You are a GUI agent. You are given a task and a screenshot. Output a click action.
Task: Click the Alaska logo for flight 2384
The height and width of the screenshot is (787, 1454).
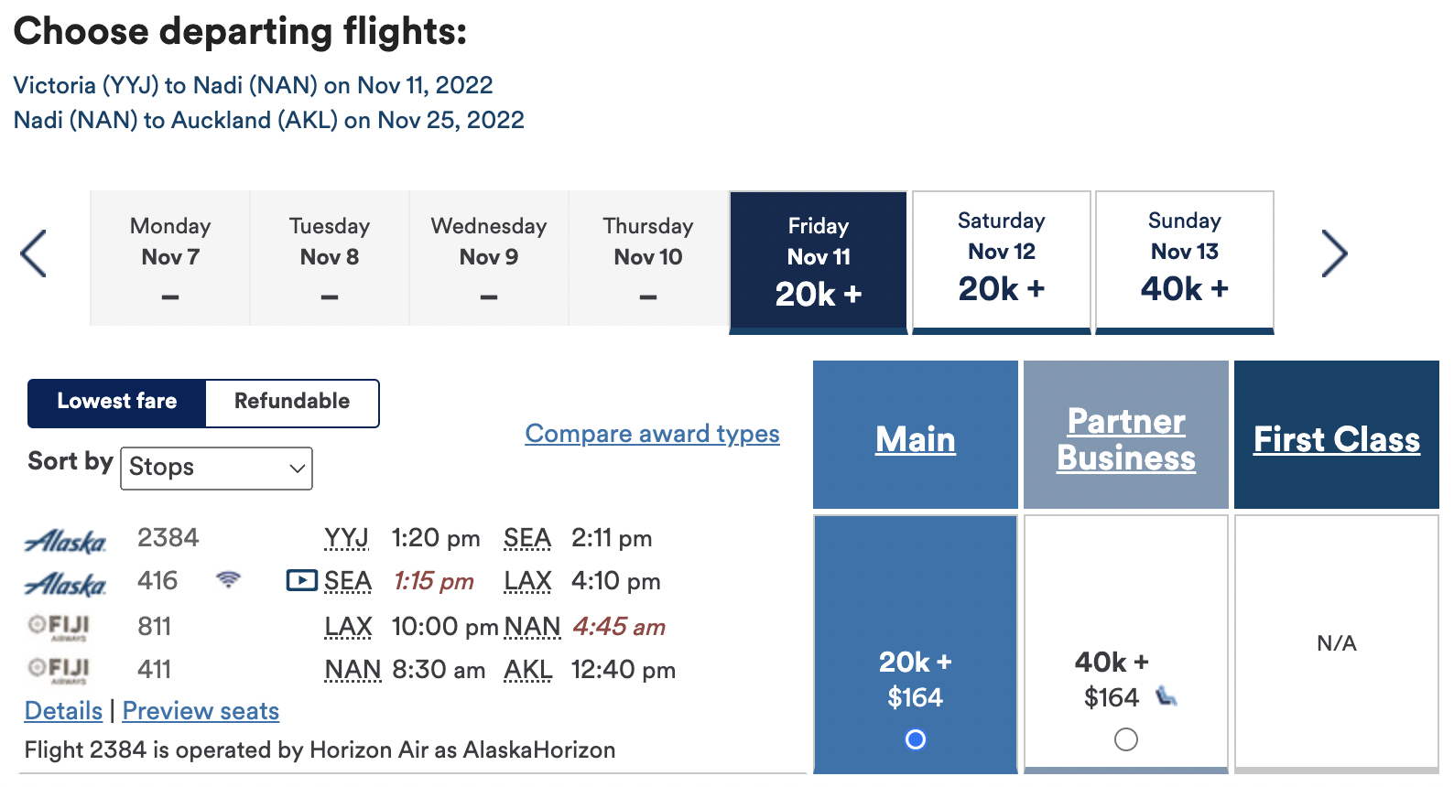tap(65, 541)
